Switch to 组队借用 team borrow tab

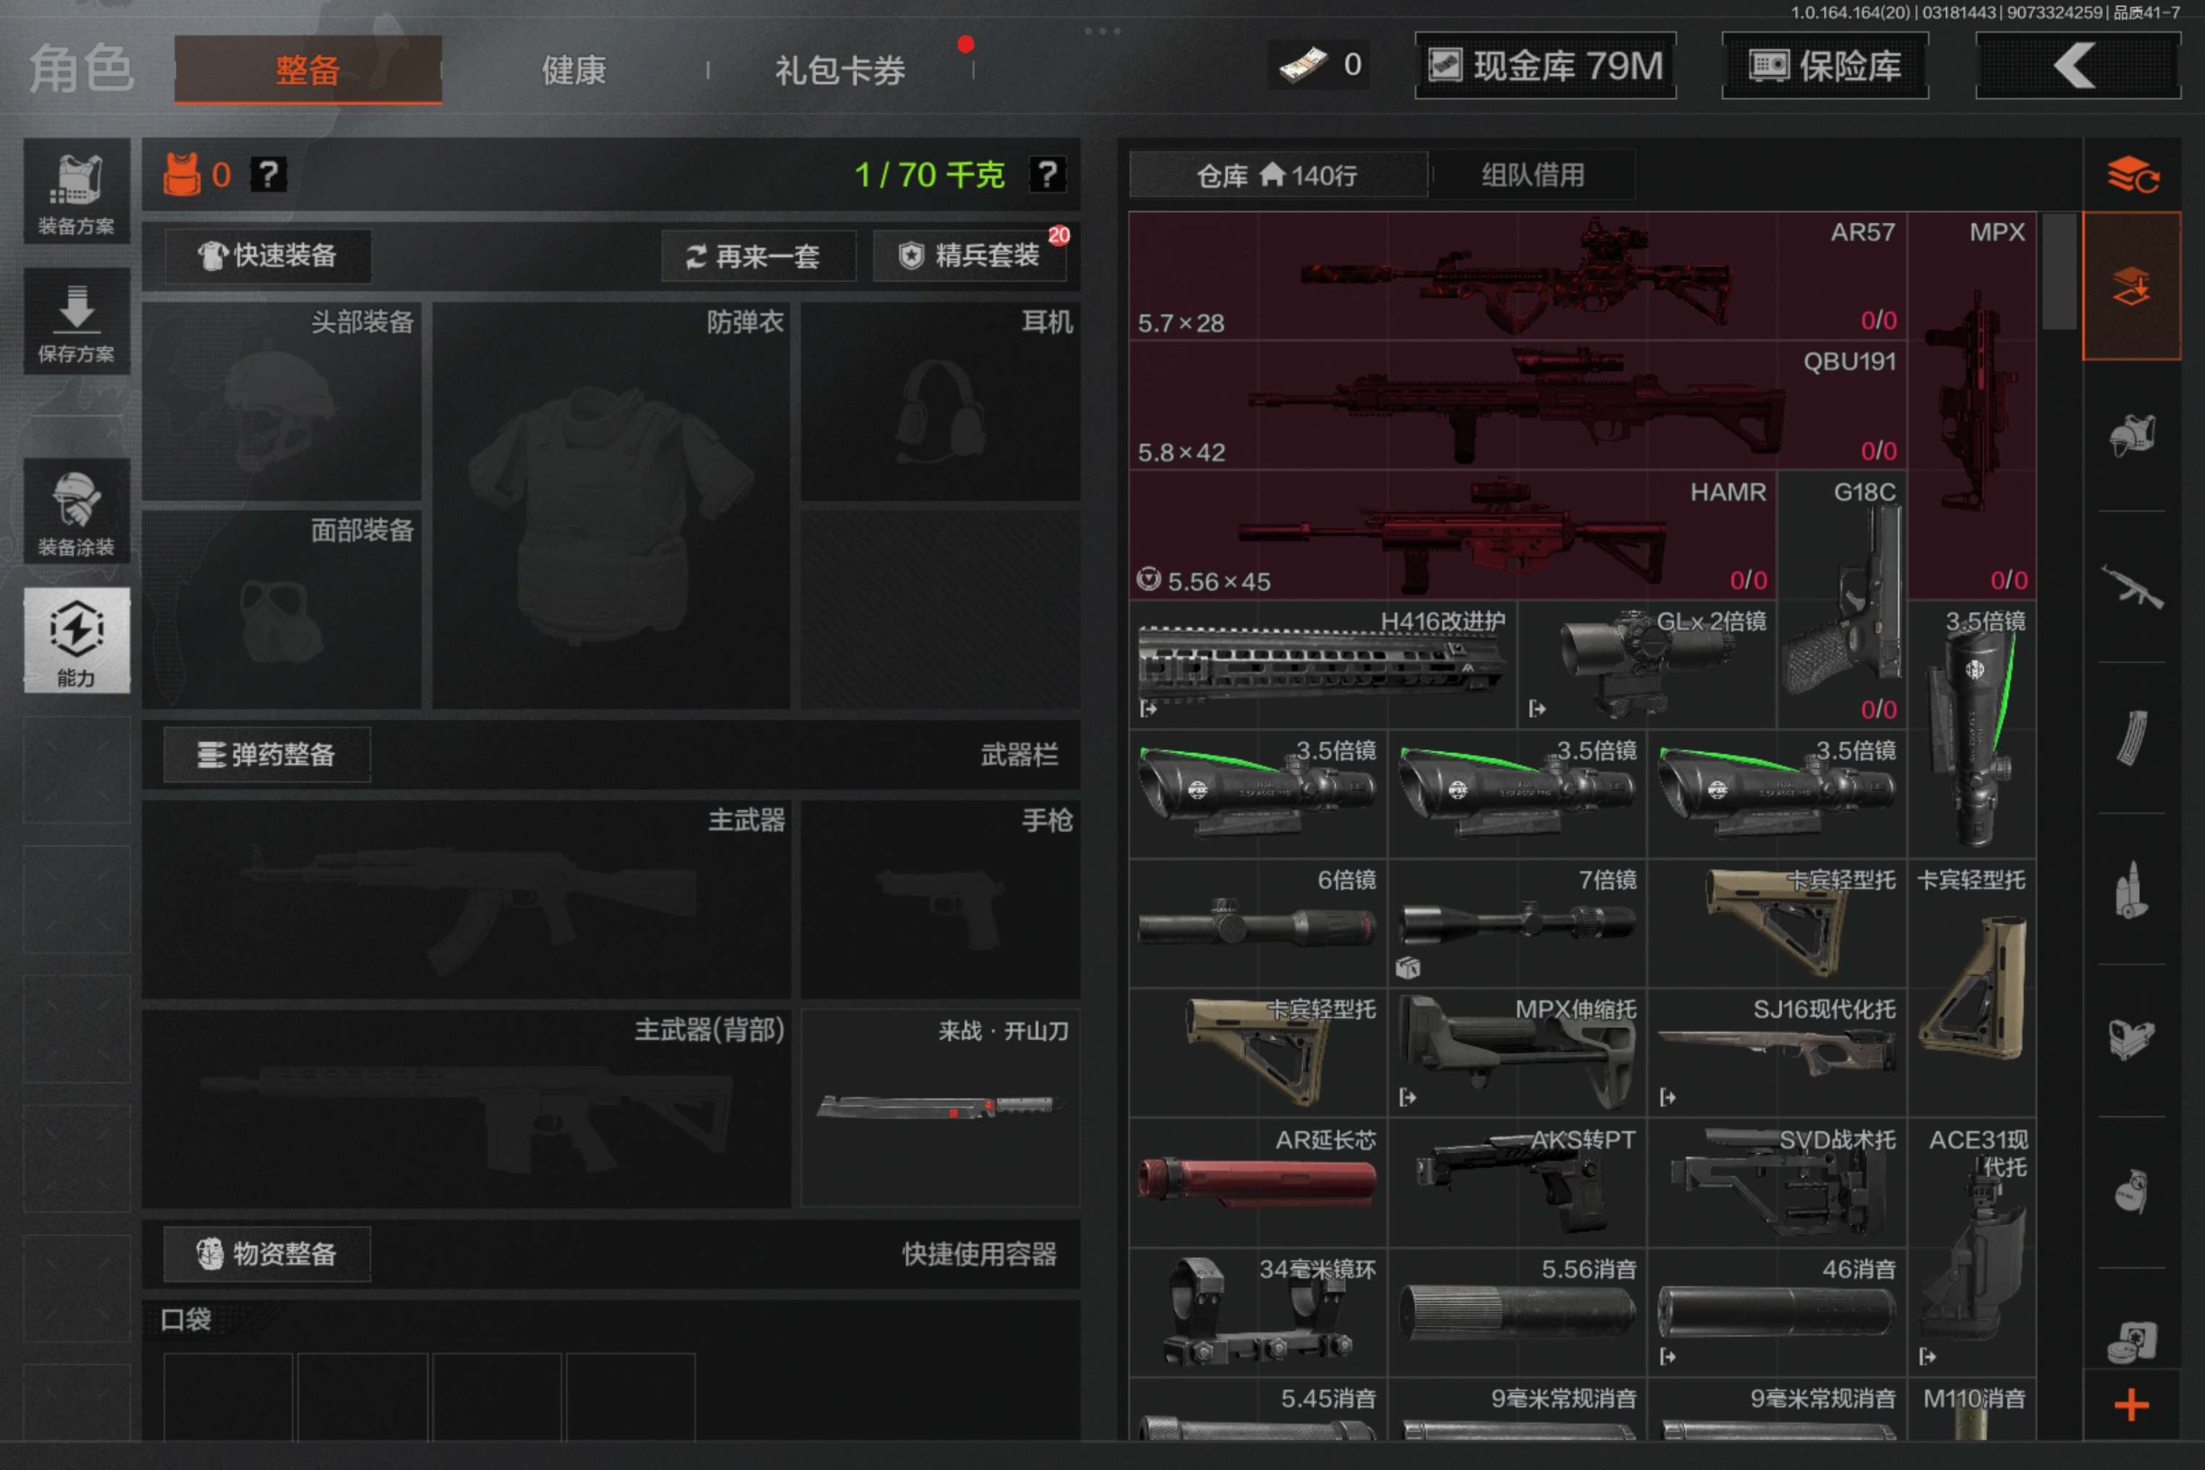tap(1532, 175)
